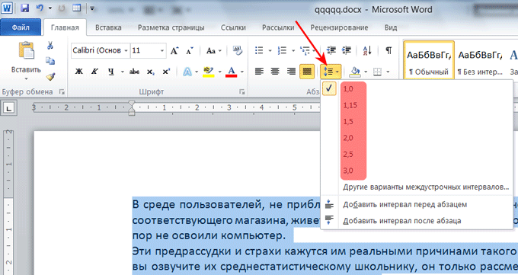Toggle Show paragraph marks (¶)
The image size is (518, 275).
tap(388, 50)
